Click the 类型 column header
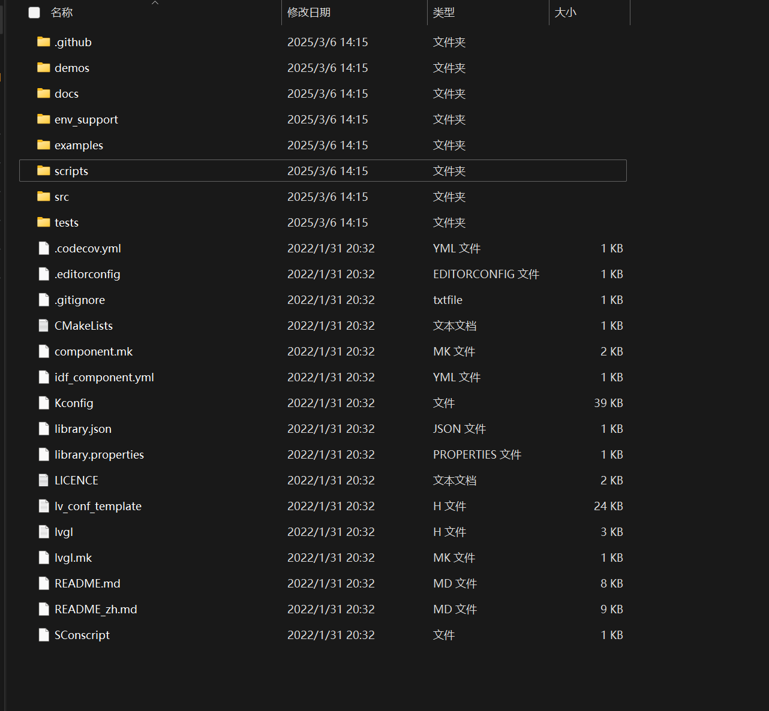 444,13
